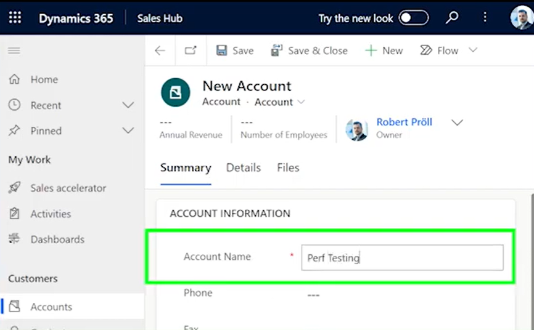
Task: Open the app launcher waffle menu
Action: (15, 18)
